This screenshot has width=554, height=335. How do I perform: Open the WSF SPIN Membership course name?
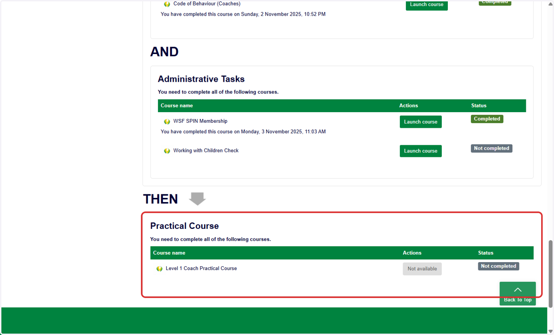click(x=200, y=121)
